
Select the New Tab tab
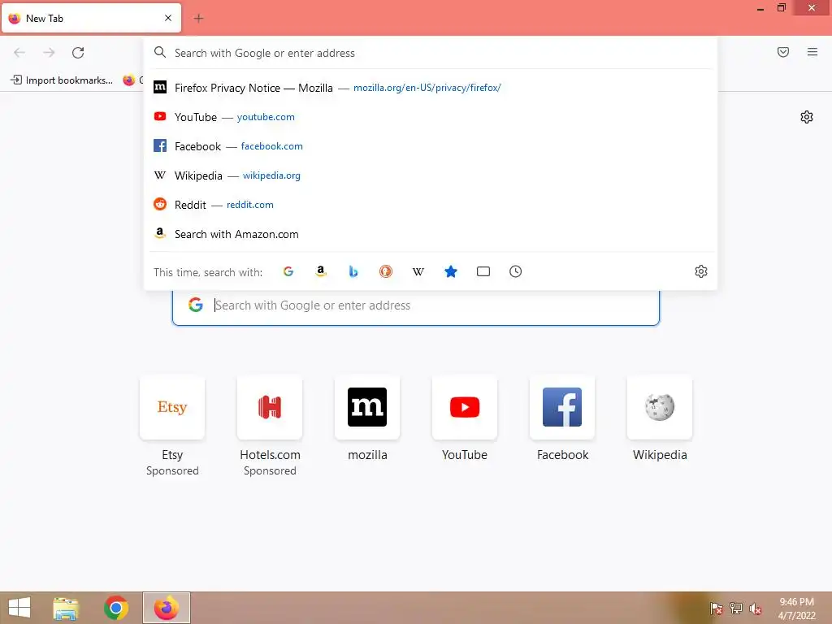91,18
